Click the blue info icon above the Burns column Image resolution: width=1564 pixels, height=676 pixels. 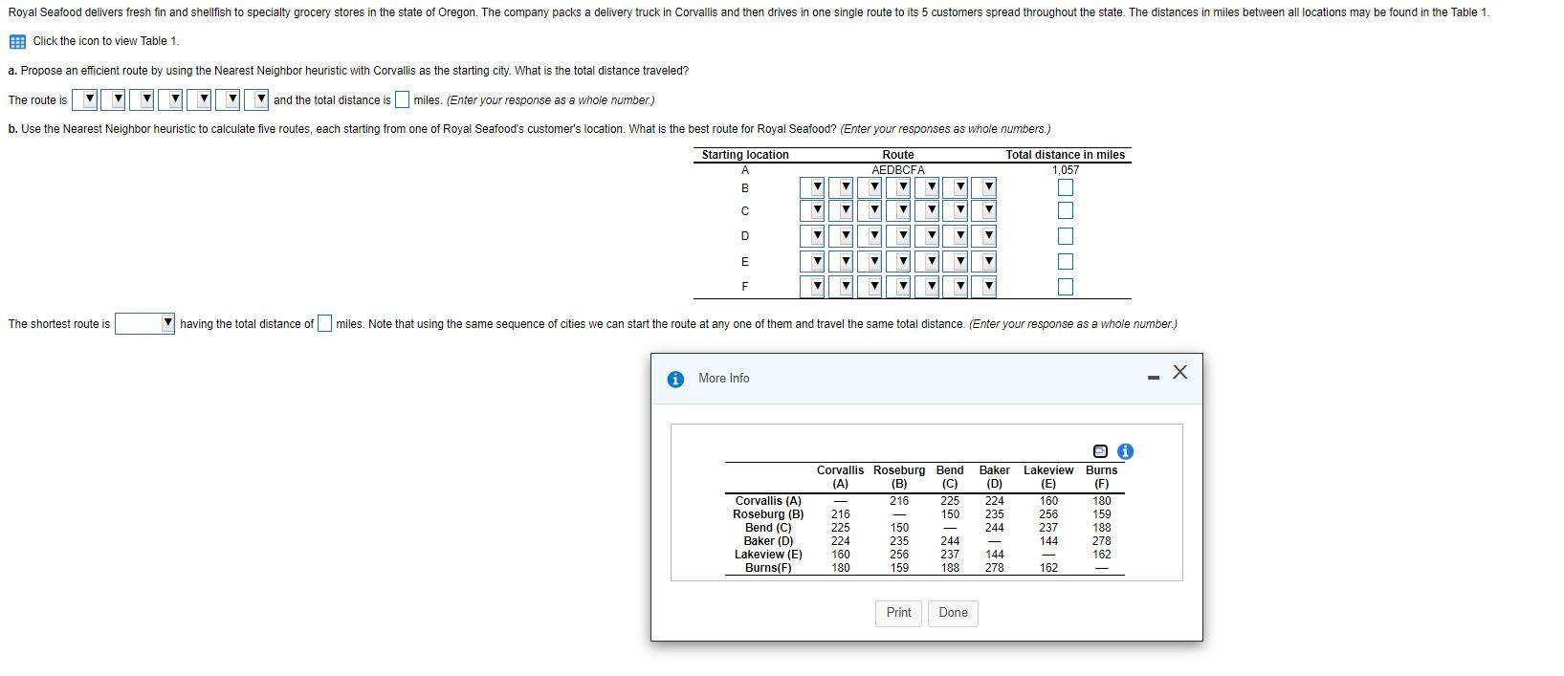point(1125,451)
